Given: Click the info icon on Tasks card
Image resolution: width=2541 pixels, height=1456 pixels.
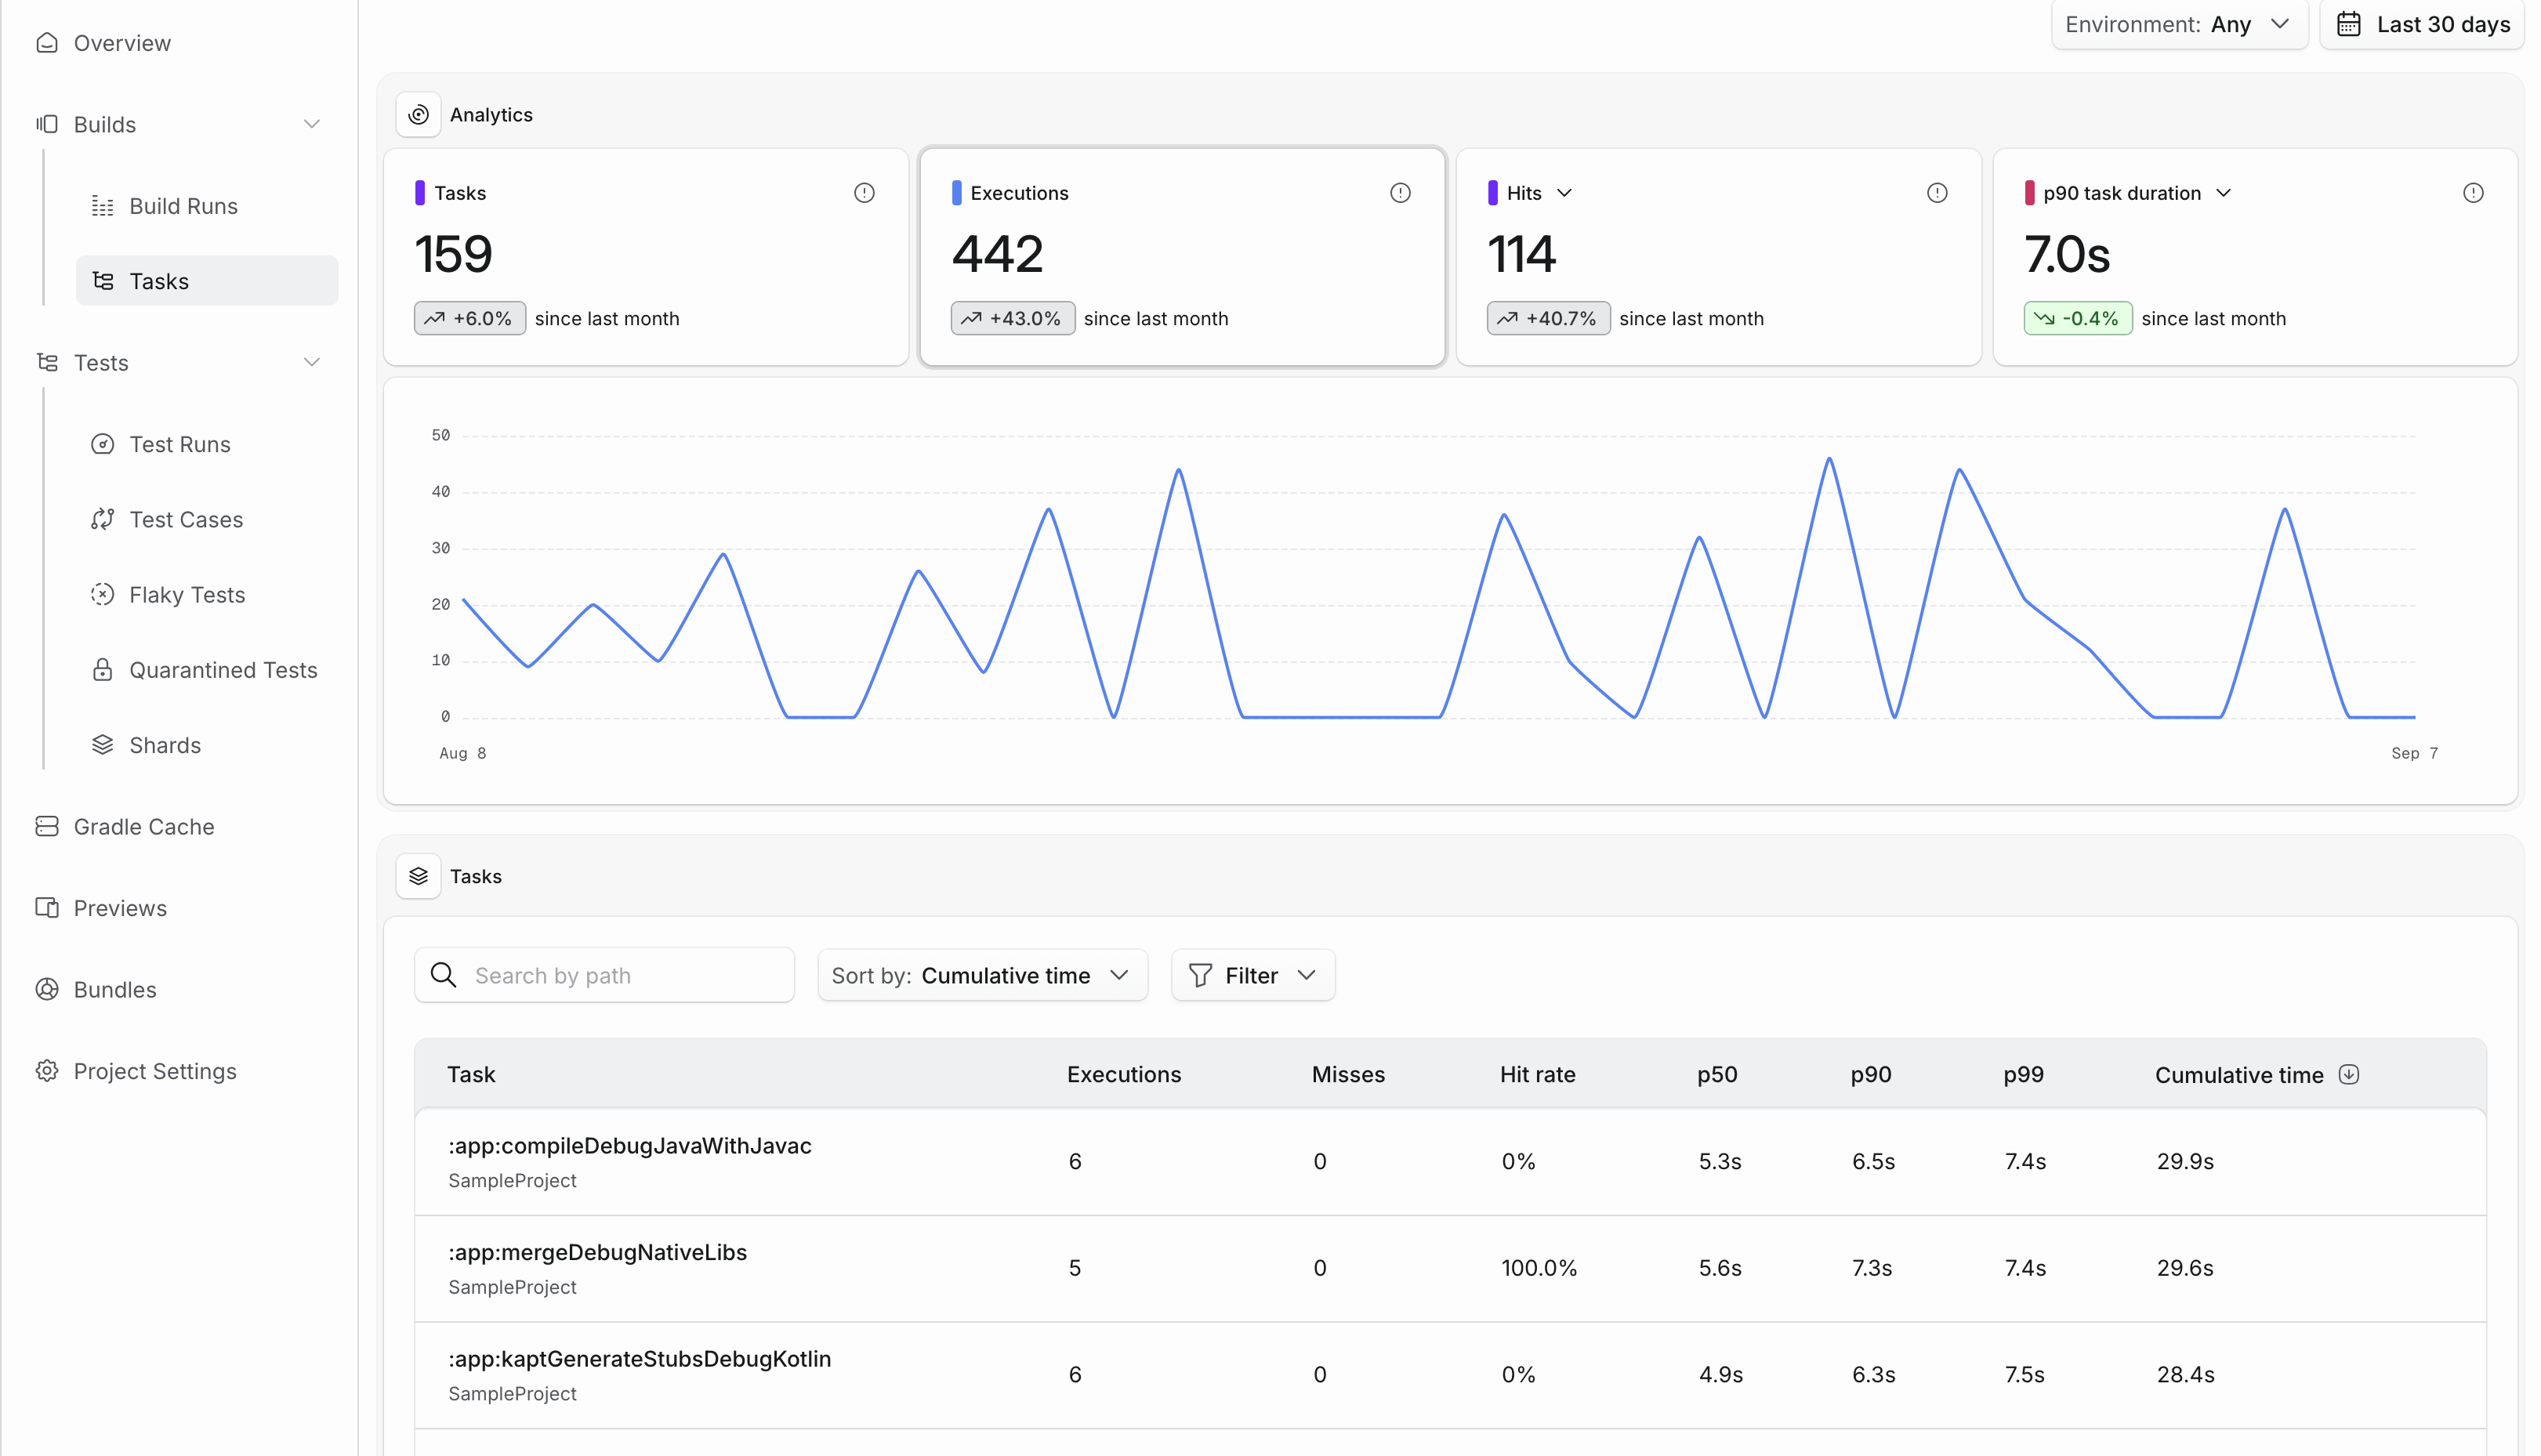Looking at the screenshot, I should tap(865, 193).
